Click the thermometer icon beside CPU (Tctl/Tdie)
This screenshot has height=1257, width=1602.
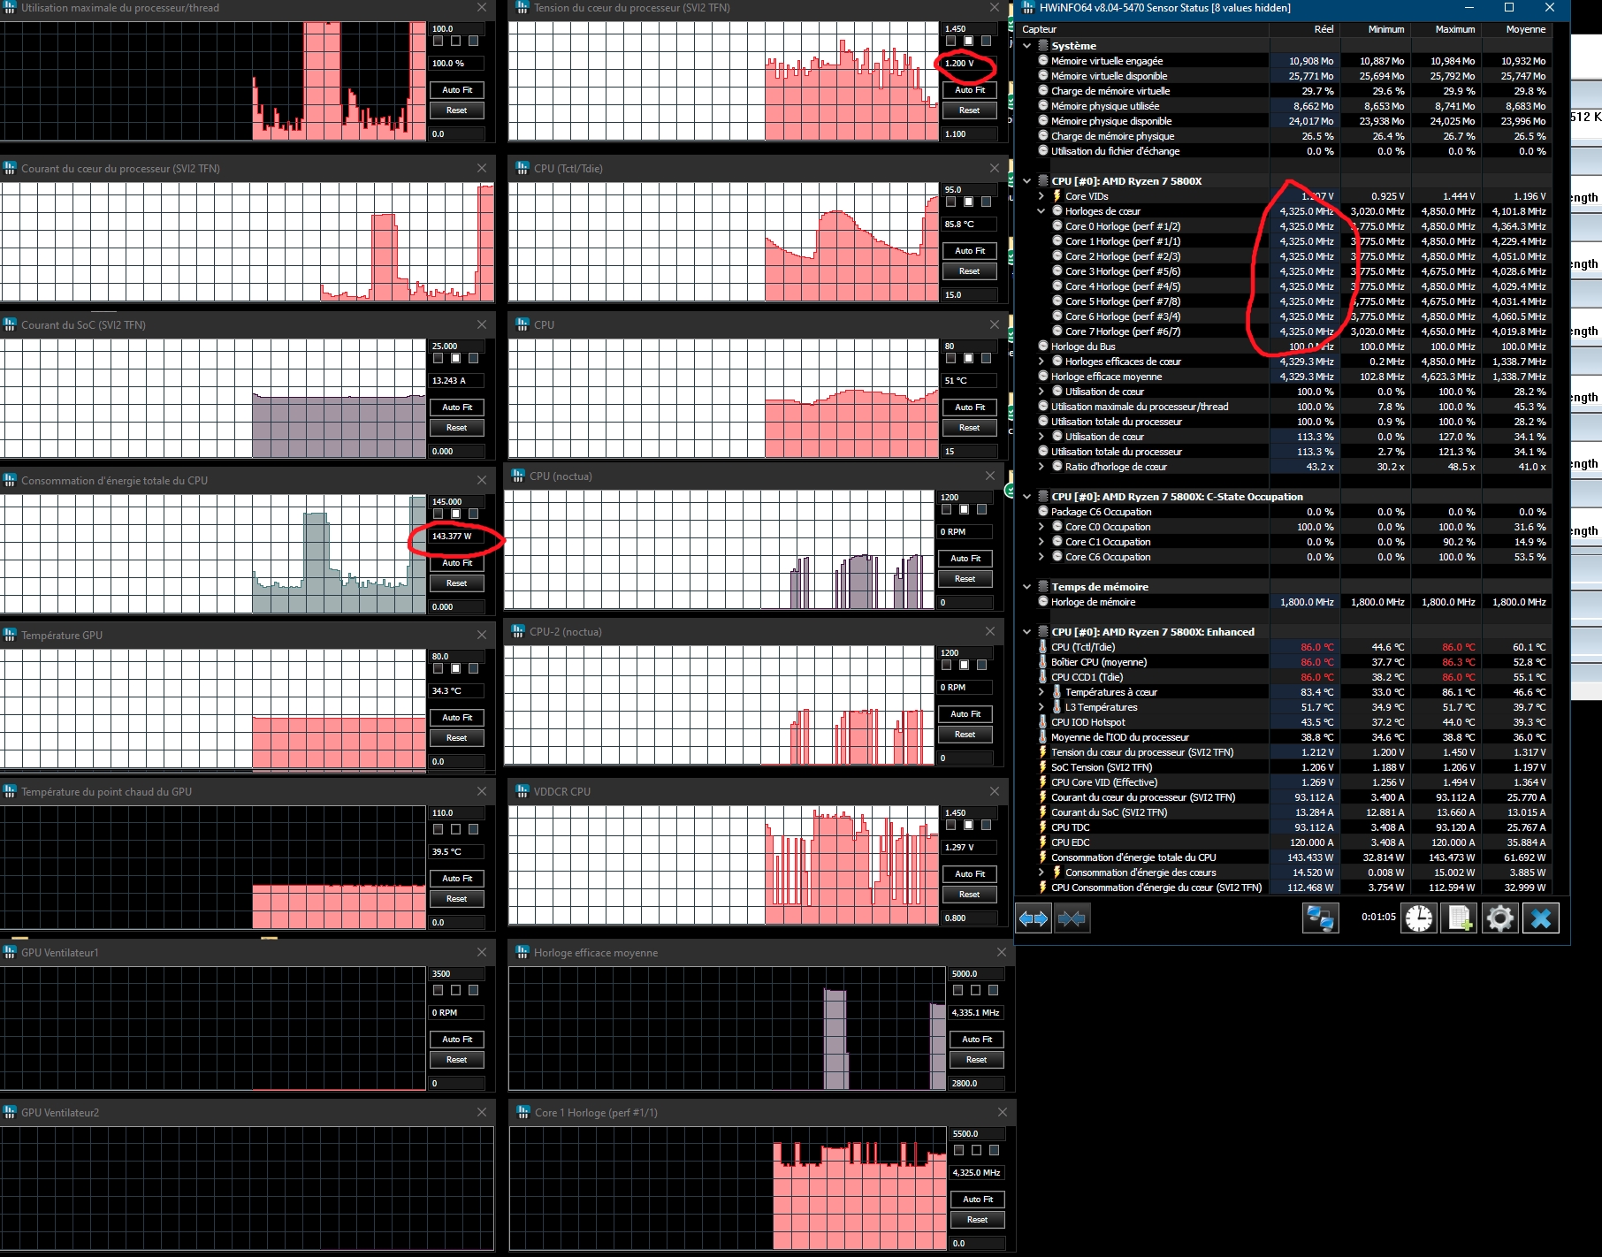pos(1043,647)
